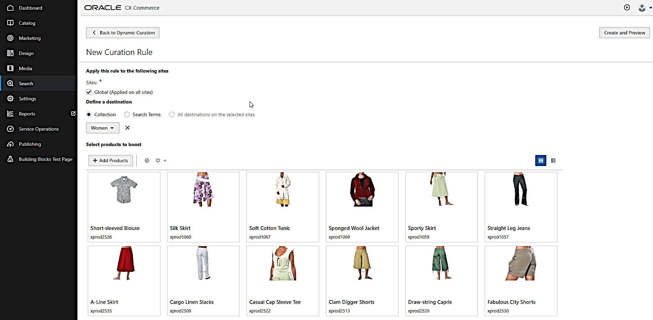This screenshot has height=320, width=653.
Task: Select the Silk Skirt product image
Action: 203,189
